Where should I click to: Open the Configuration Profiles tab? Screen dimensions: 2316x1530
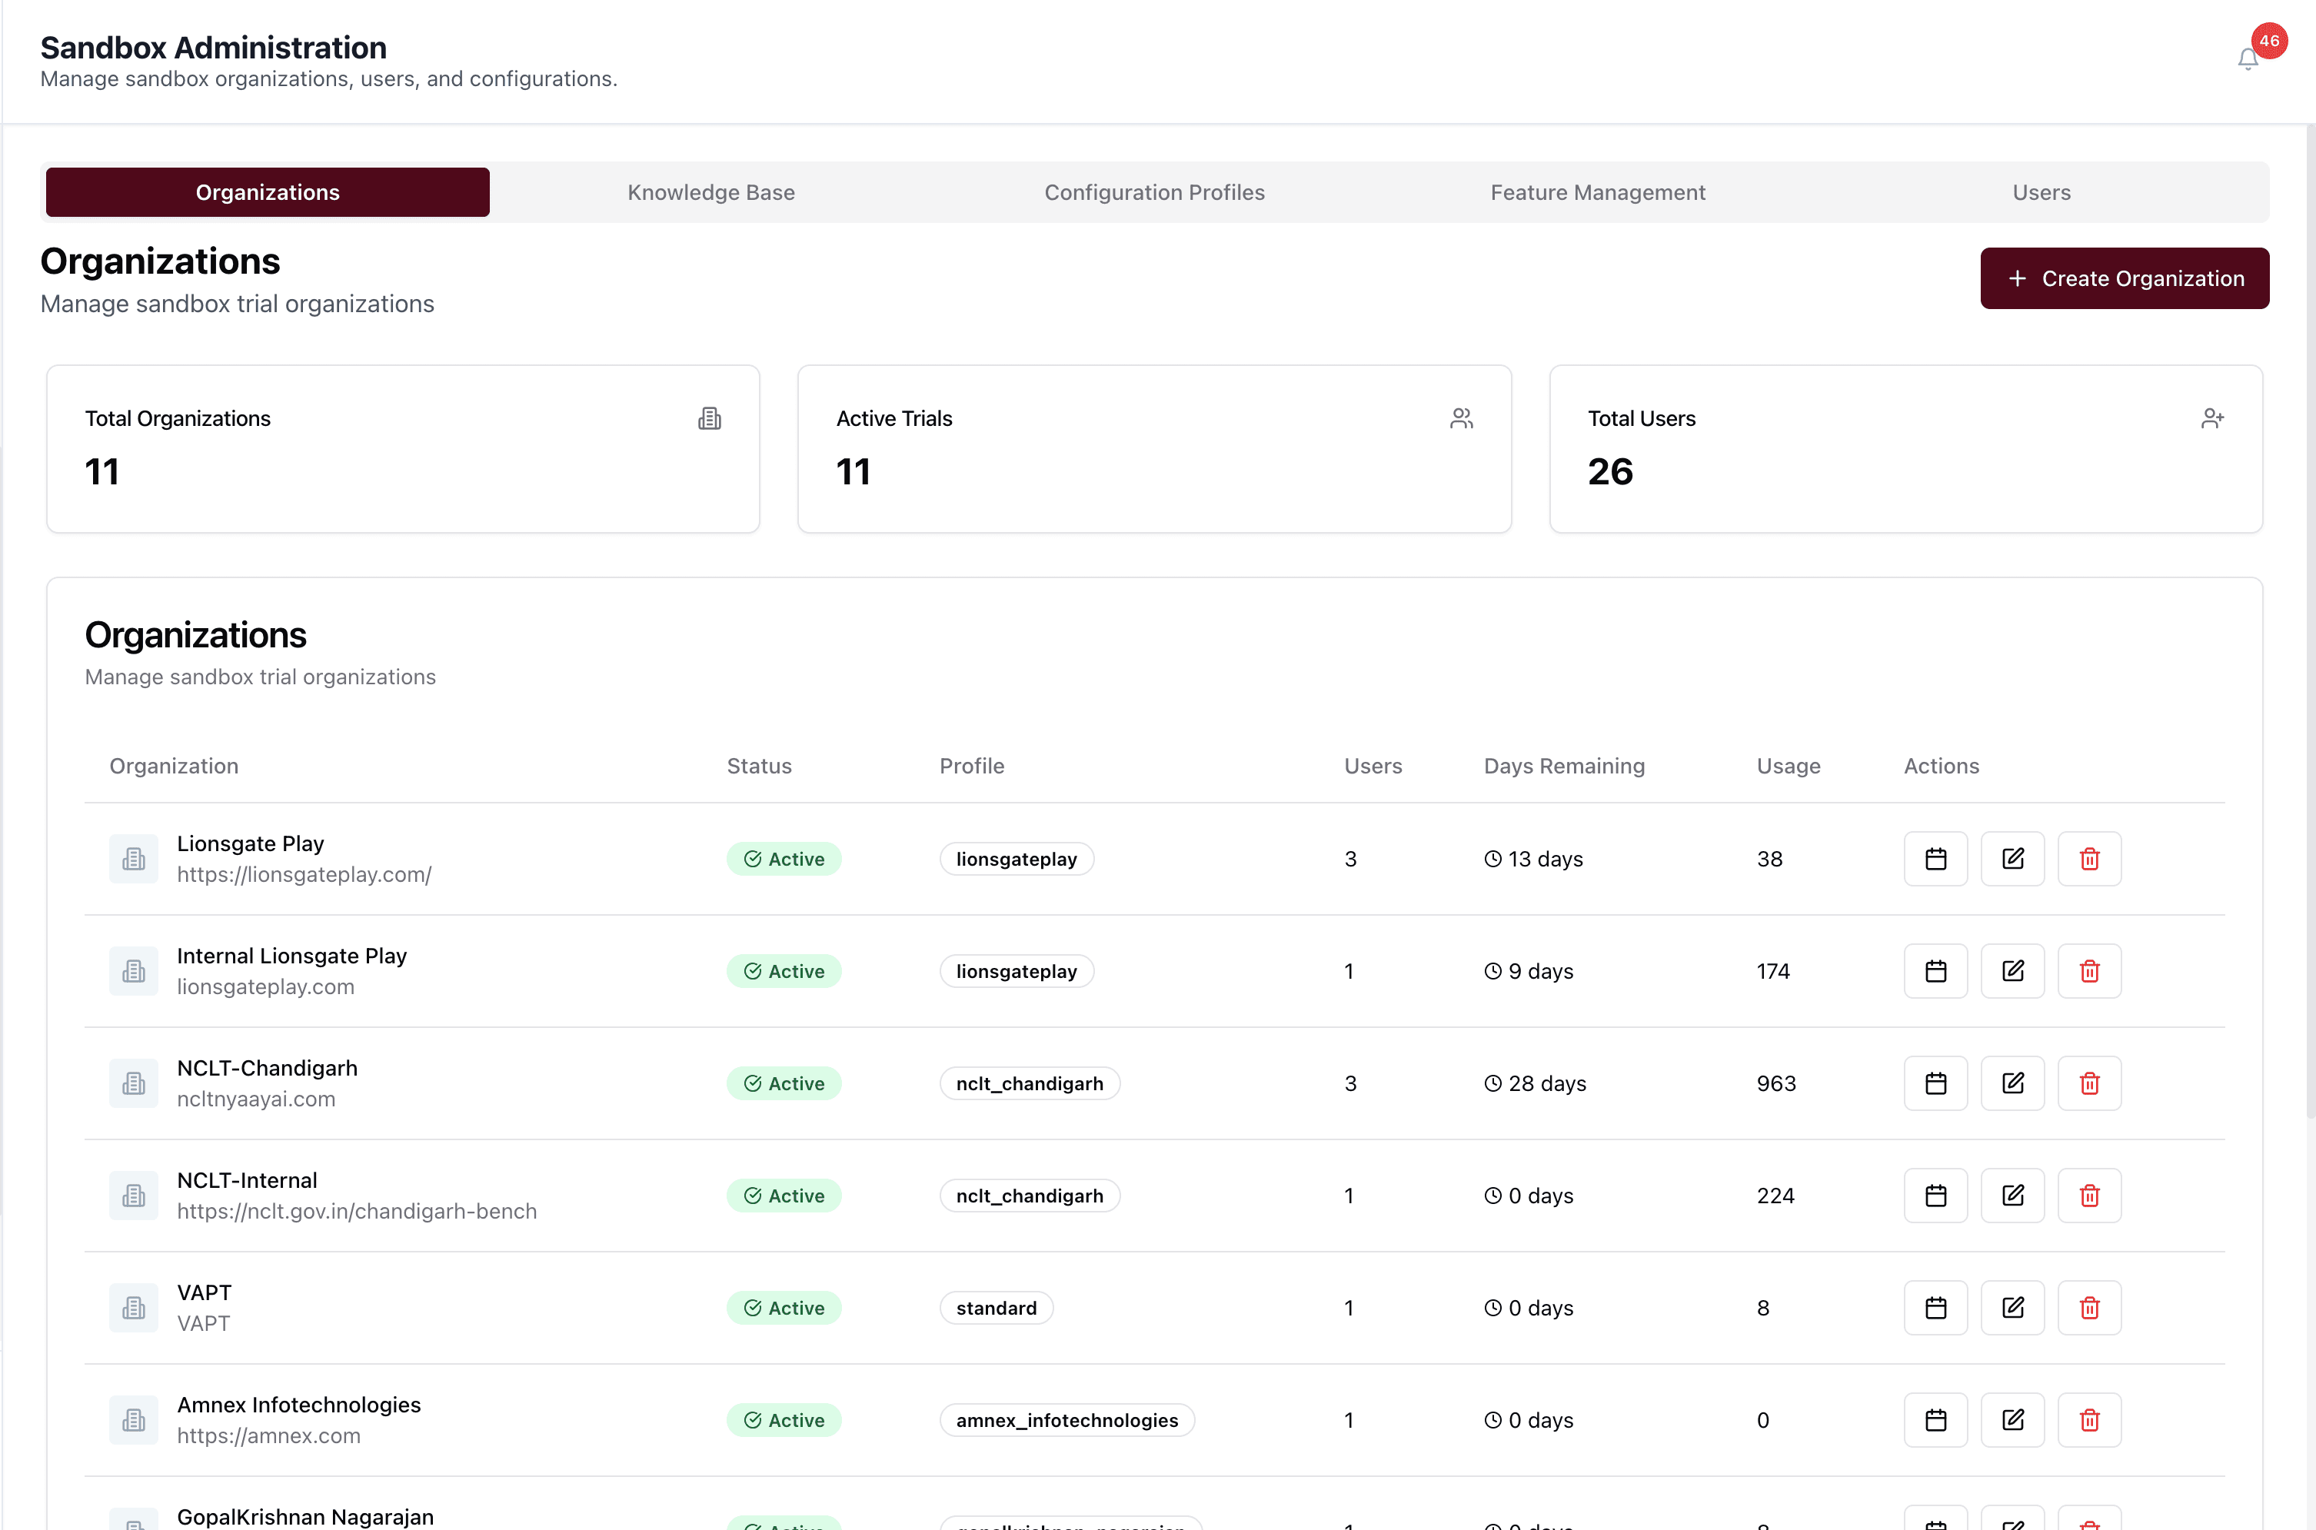1154,192
